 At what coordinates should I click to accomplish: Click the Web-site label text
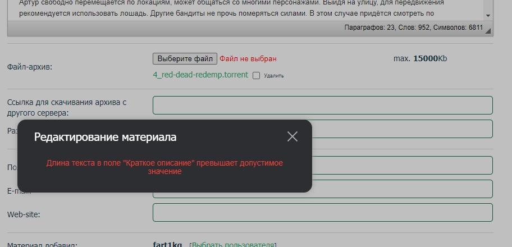pyautogui.click(x=24, y=214)
